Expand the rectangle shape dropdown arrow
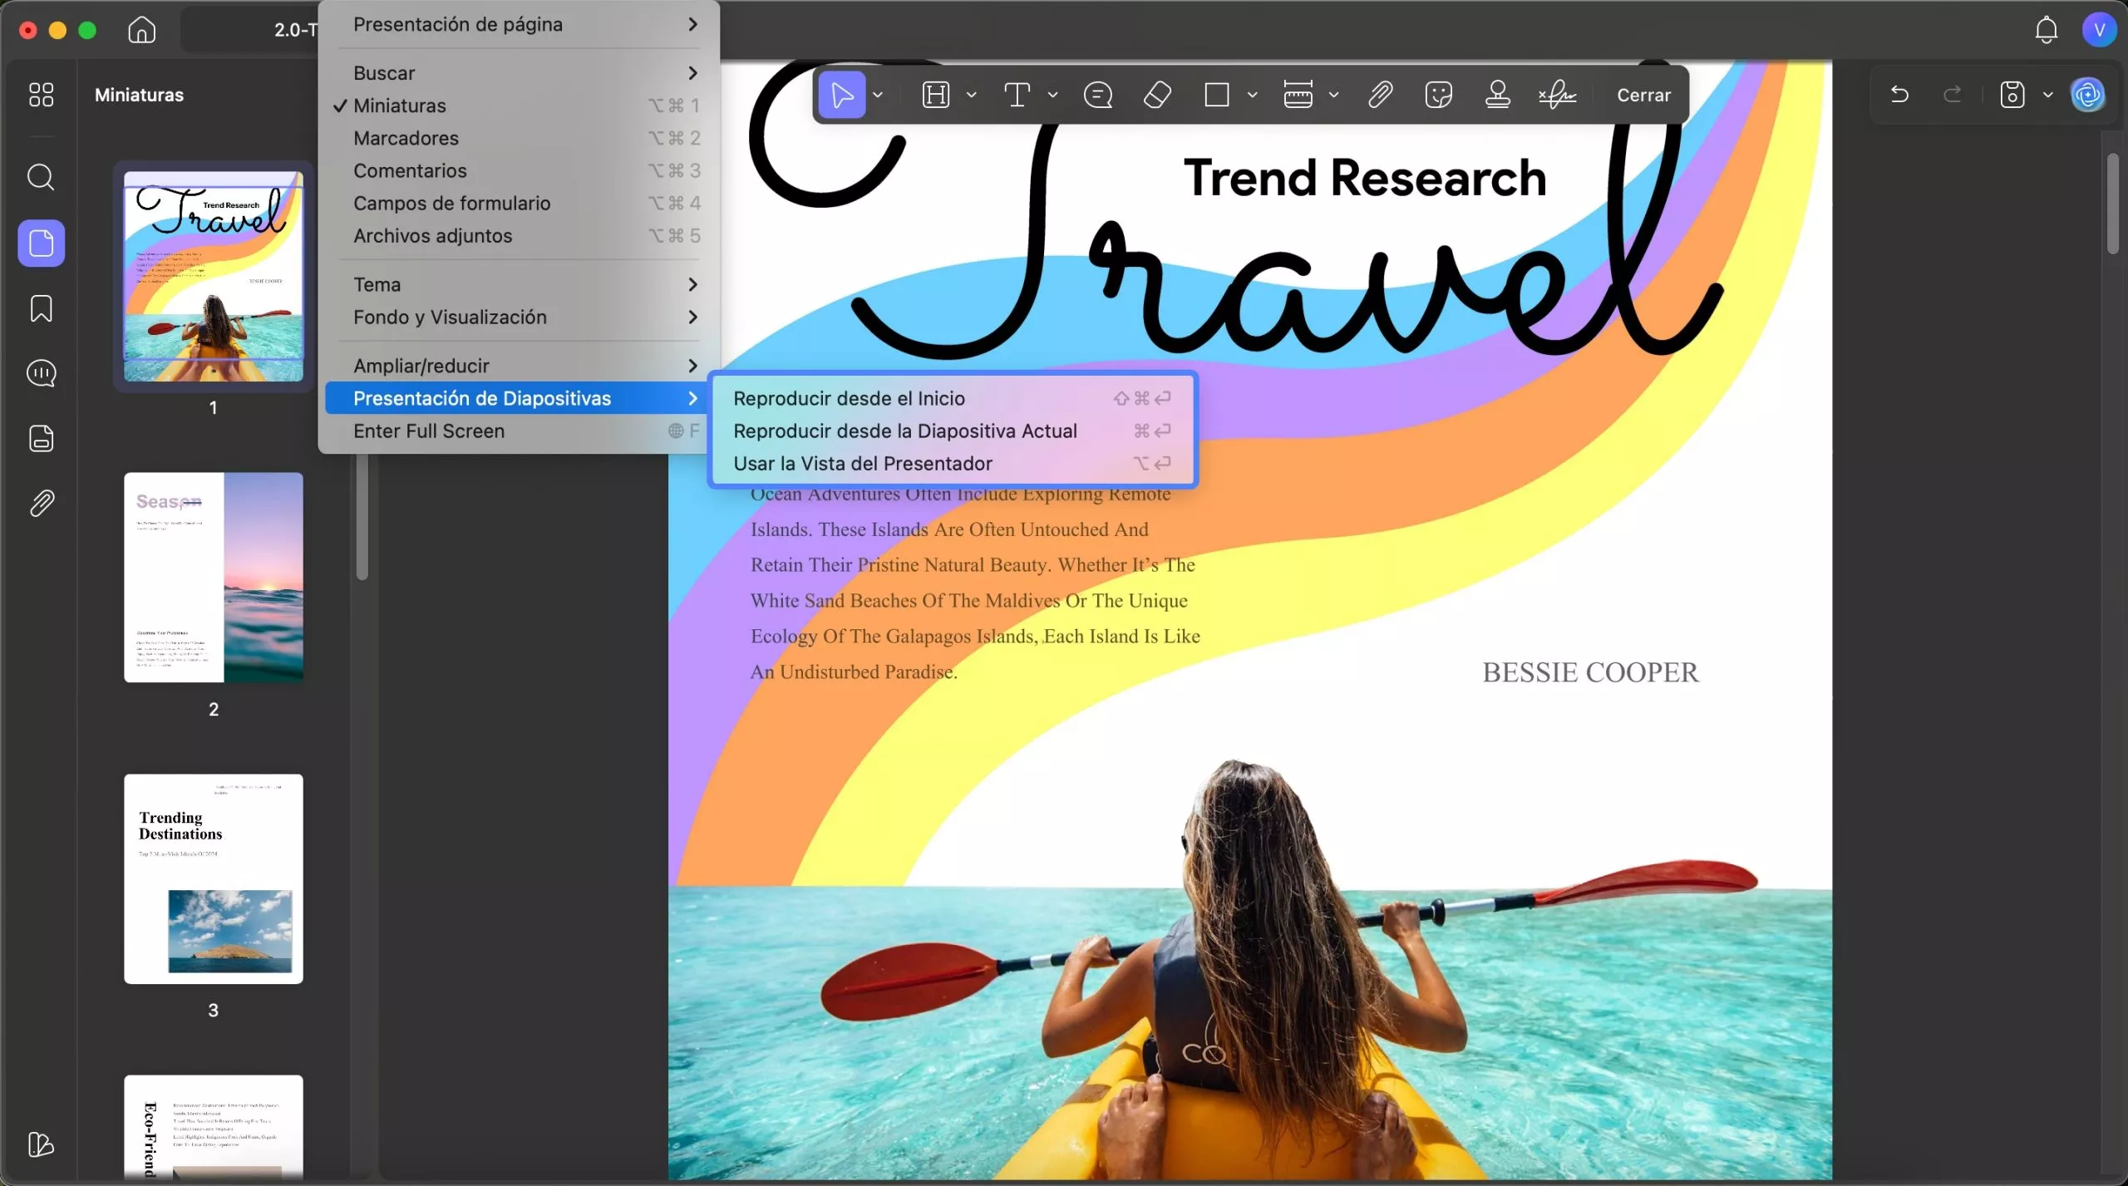Screen dimensions: 2128x1186 pyautogui.click(x=1252, y=95)
